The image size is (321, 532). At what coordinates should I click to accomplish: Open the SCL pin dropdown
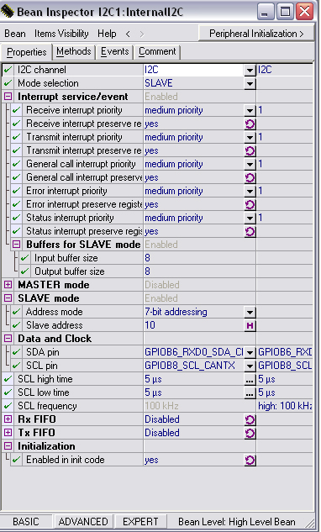tap(250, 366)
